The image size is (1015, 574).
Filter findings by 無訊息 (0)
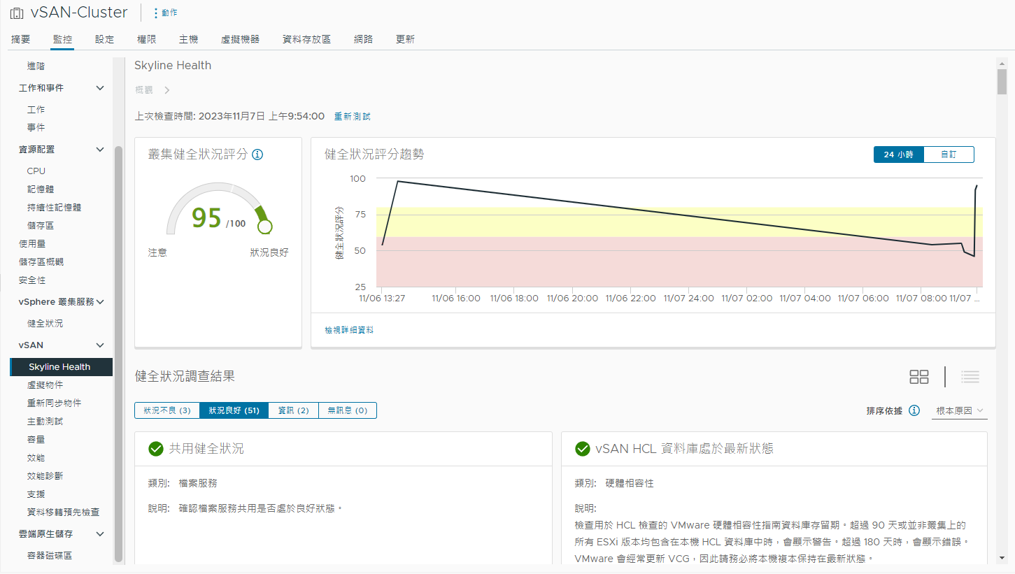(348, 410)
